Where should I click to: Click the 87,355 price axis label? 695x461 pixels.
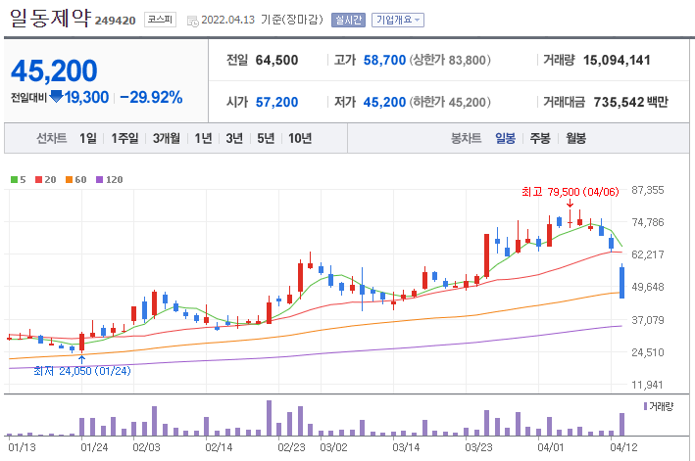pyautogui.click(x=648, y=190)
